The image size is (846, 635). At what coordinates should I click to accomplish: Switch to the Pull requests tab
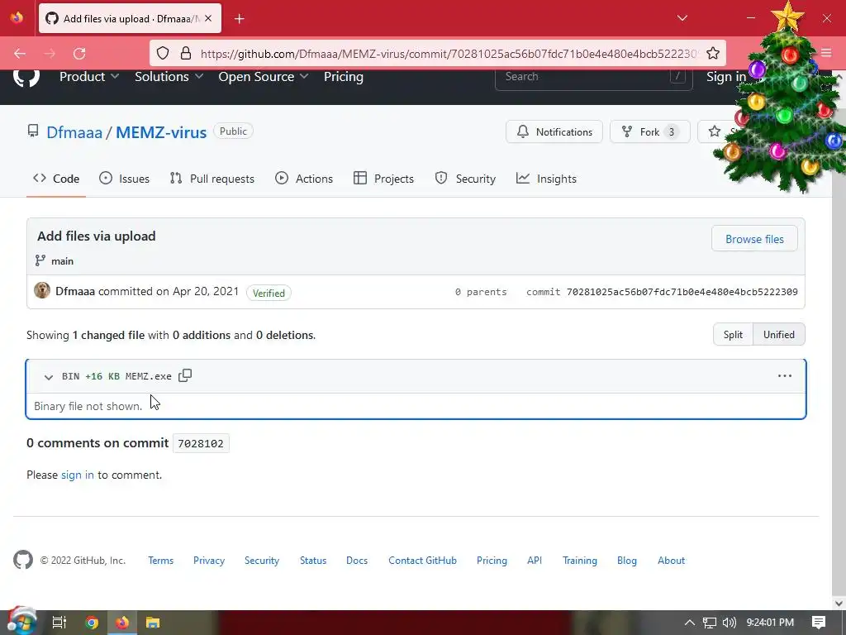tap(211, 179)
